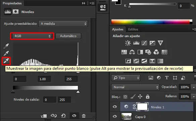The image size is (196, 121).
Task: Filter layers by type layers
Action: coord(167,78)
